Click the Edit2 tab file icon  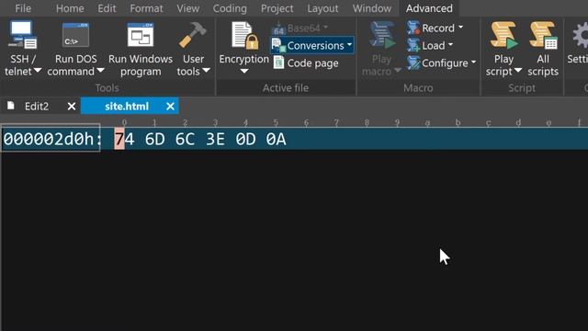pos(11,106)
